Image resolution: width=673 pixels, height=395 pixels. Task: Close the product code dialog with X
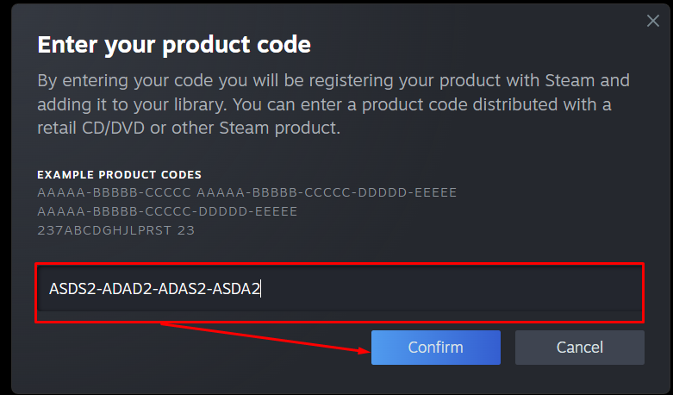(653, 22)
